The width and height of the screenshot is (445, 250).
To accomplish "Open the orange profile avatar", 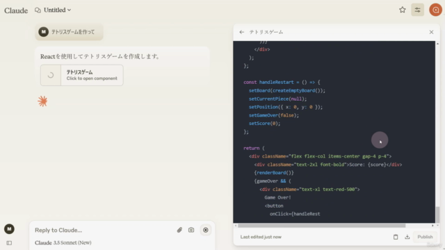I will point(435,10).
